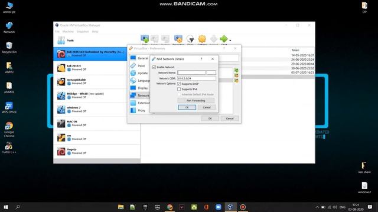The height and width of the screenshot is (212, 378).
Task: Click the Bandicam record taskbar icon
Action: (243, 207)
